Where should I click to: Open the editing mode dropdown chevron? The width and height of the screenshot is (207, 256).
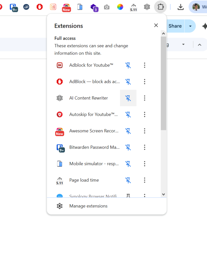(x=184, y=44)
